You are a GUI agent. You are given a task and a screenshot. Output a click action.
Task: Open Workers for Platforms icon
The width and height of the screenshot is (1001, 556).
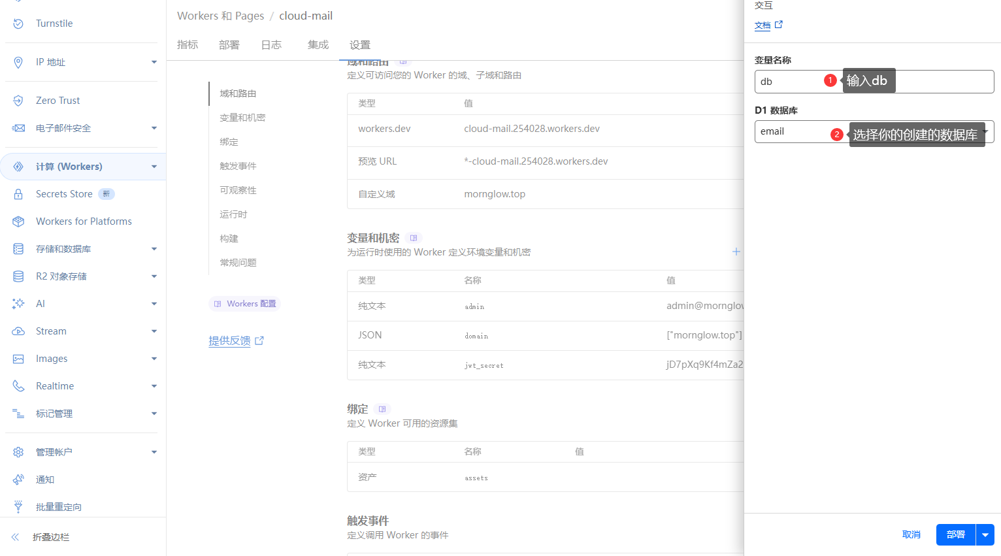click(x=18, y=221)
